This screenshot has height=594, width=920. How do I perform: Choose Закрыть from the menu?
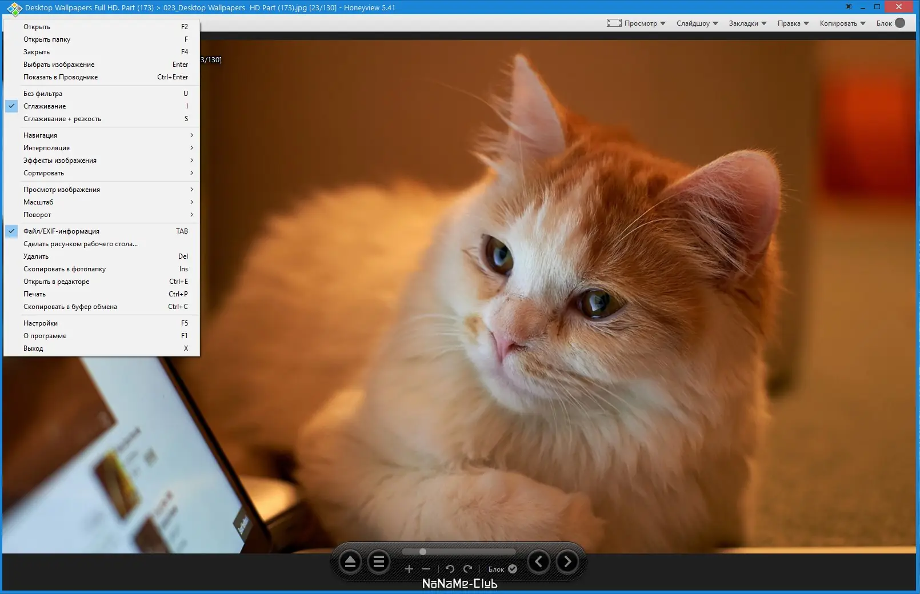(102, 52)
